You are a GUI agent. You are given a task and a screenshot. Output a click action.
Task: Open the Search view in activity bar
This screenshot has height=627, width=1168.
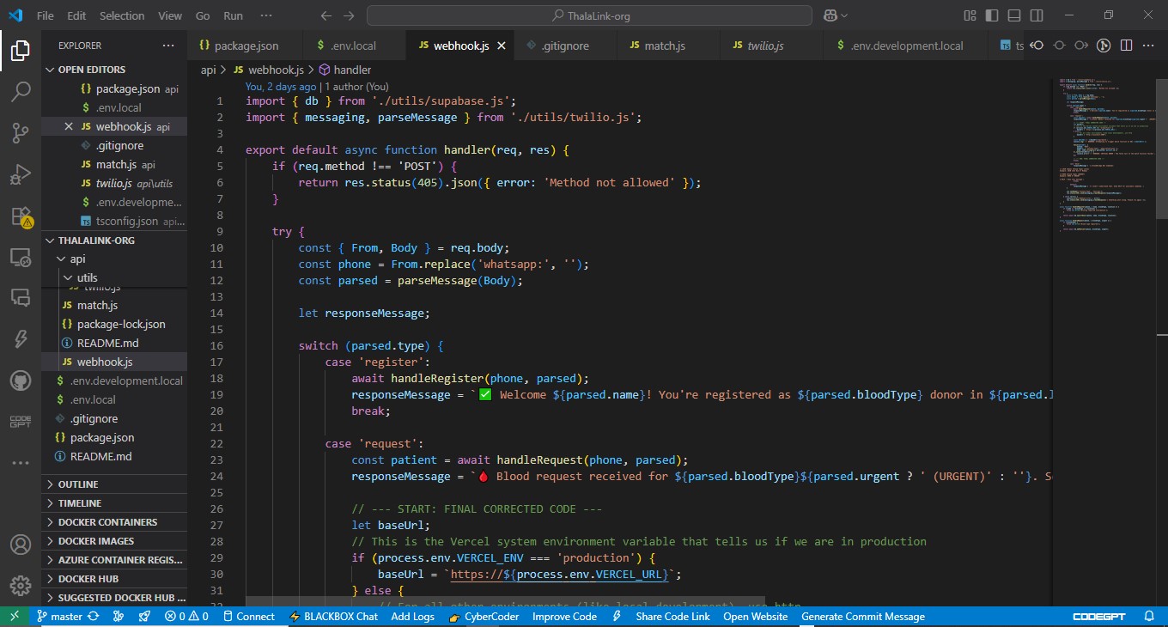(21, 91)
